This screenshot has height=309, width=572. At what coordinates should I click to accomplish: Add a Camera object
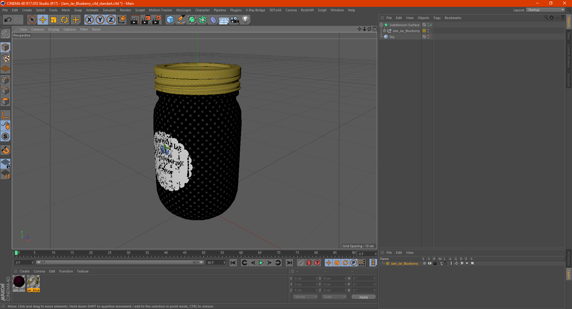[x=235, y=20]
